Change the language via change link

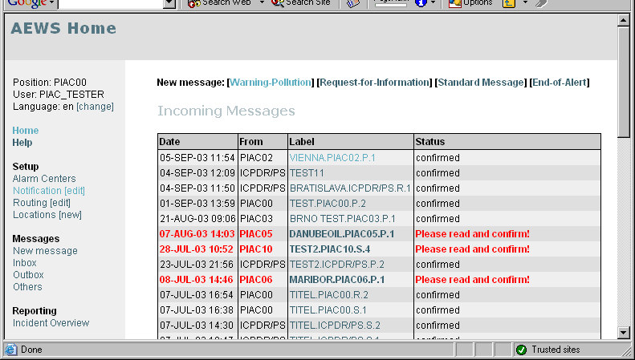tap(95, 107)
